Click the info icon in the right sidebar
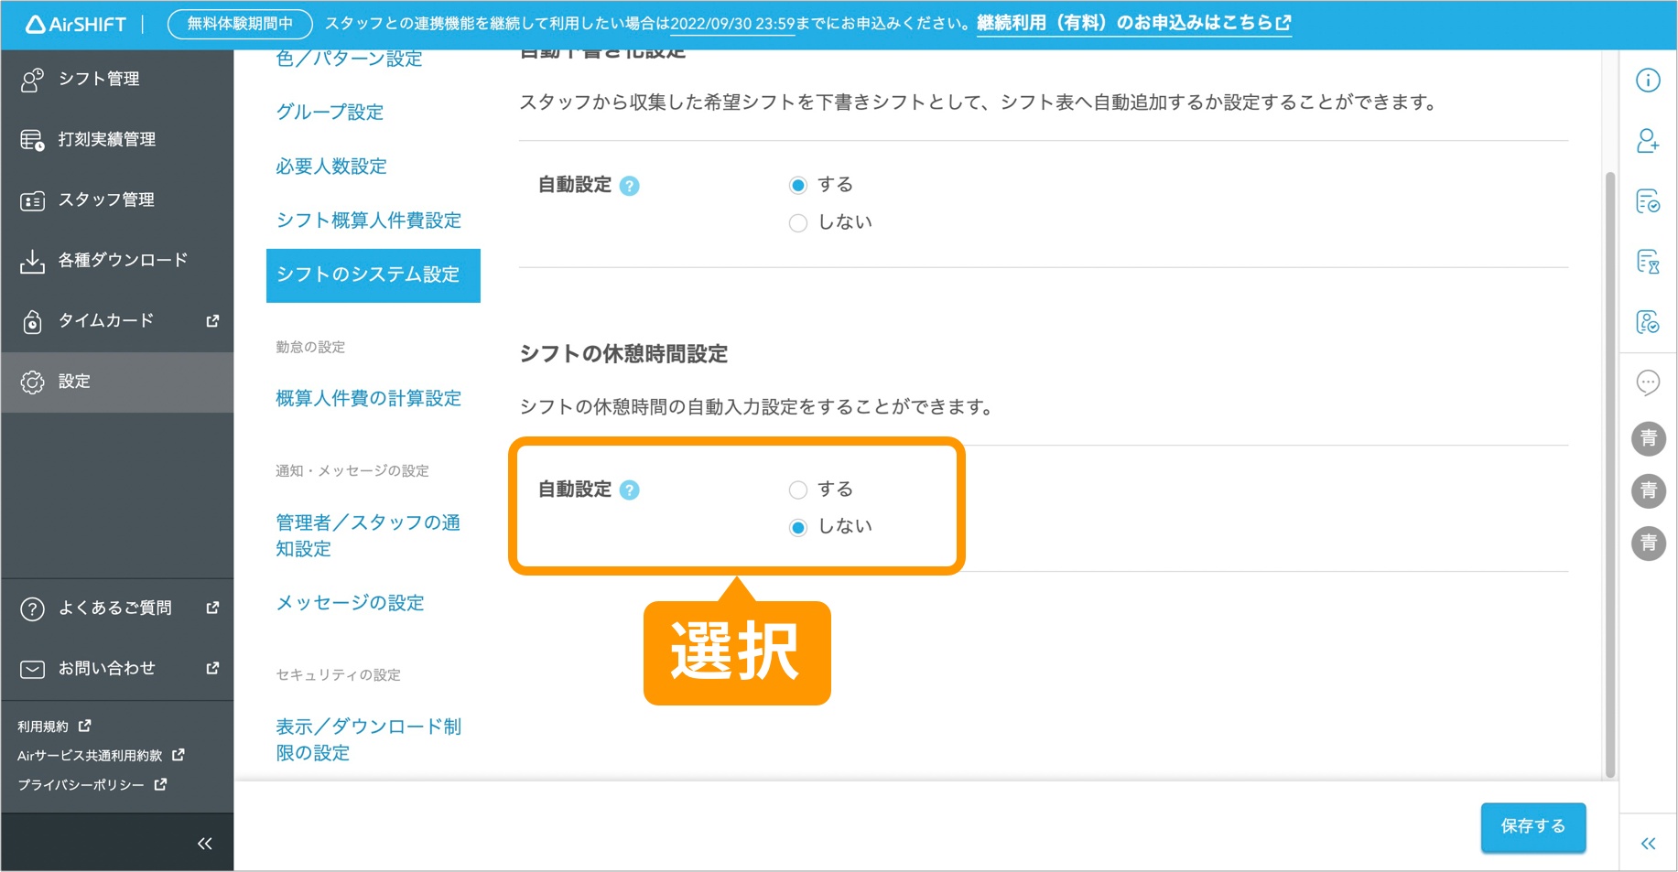This screenshot has height=872, width=1678. click(x=1648, y=81)
